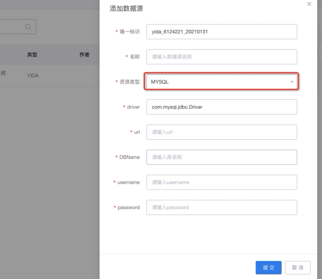Viewport: 322px width, 279px height.
Task: Click the 提交 submit button
Action: point(269,268)
